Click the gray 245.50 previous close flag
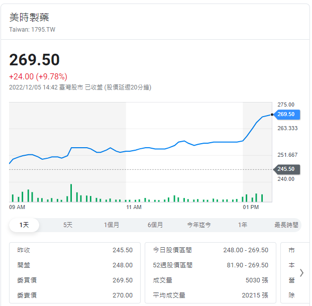This screenshot has width=312, height=306. coord(286,169)
